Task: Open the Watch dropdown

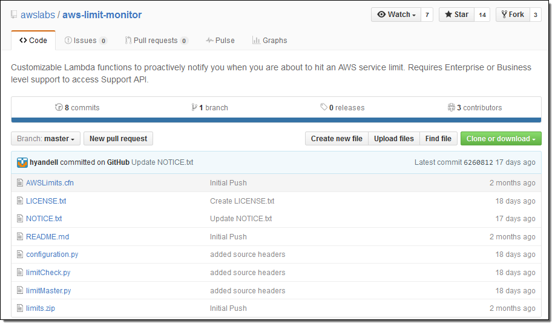Action: click(x=396, y=15)
